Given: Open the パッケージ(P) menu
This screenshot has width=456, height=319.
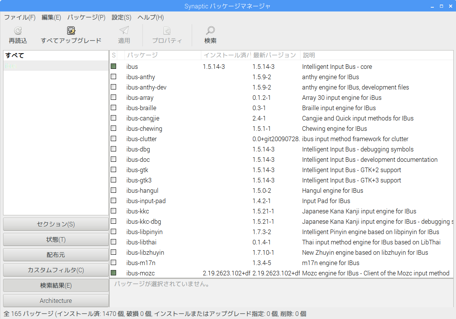Looking at the screenshot, I should pos(86,18).
